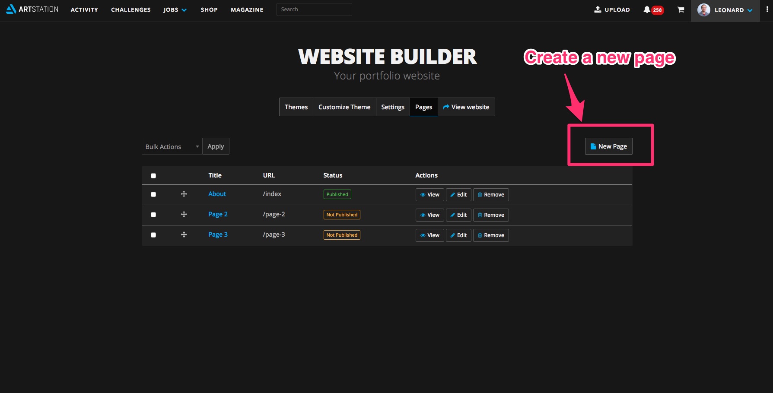This screenshot has width=773, height=393.
Task: Click the ArtStation logo
Action: tap(32, 9)
